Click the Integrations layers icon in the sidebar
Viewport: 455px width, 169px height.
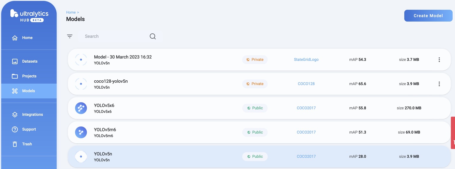click(x=15, y=115)
